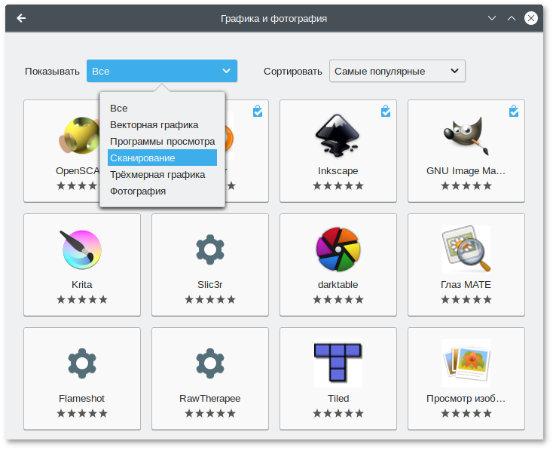Click the GNU Image Ma… app name

(x=466, y=171)
